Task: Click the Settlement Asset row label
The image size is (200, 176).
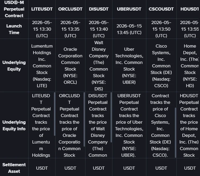Action: [x=14, y=168]
